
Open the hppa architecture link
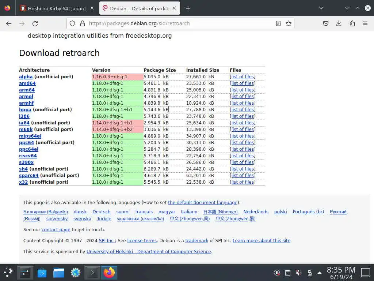(x=25, y=110)
